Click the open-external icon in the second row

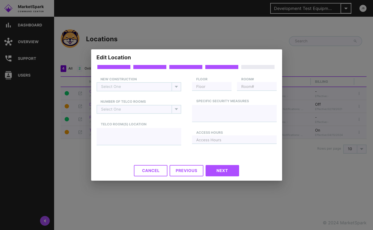pos(80,106)
